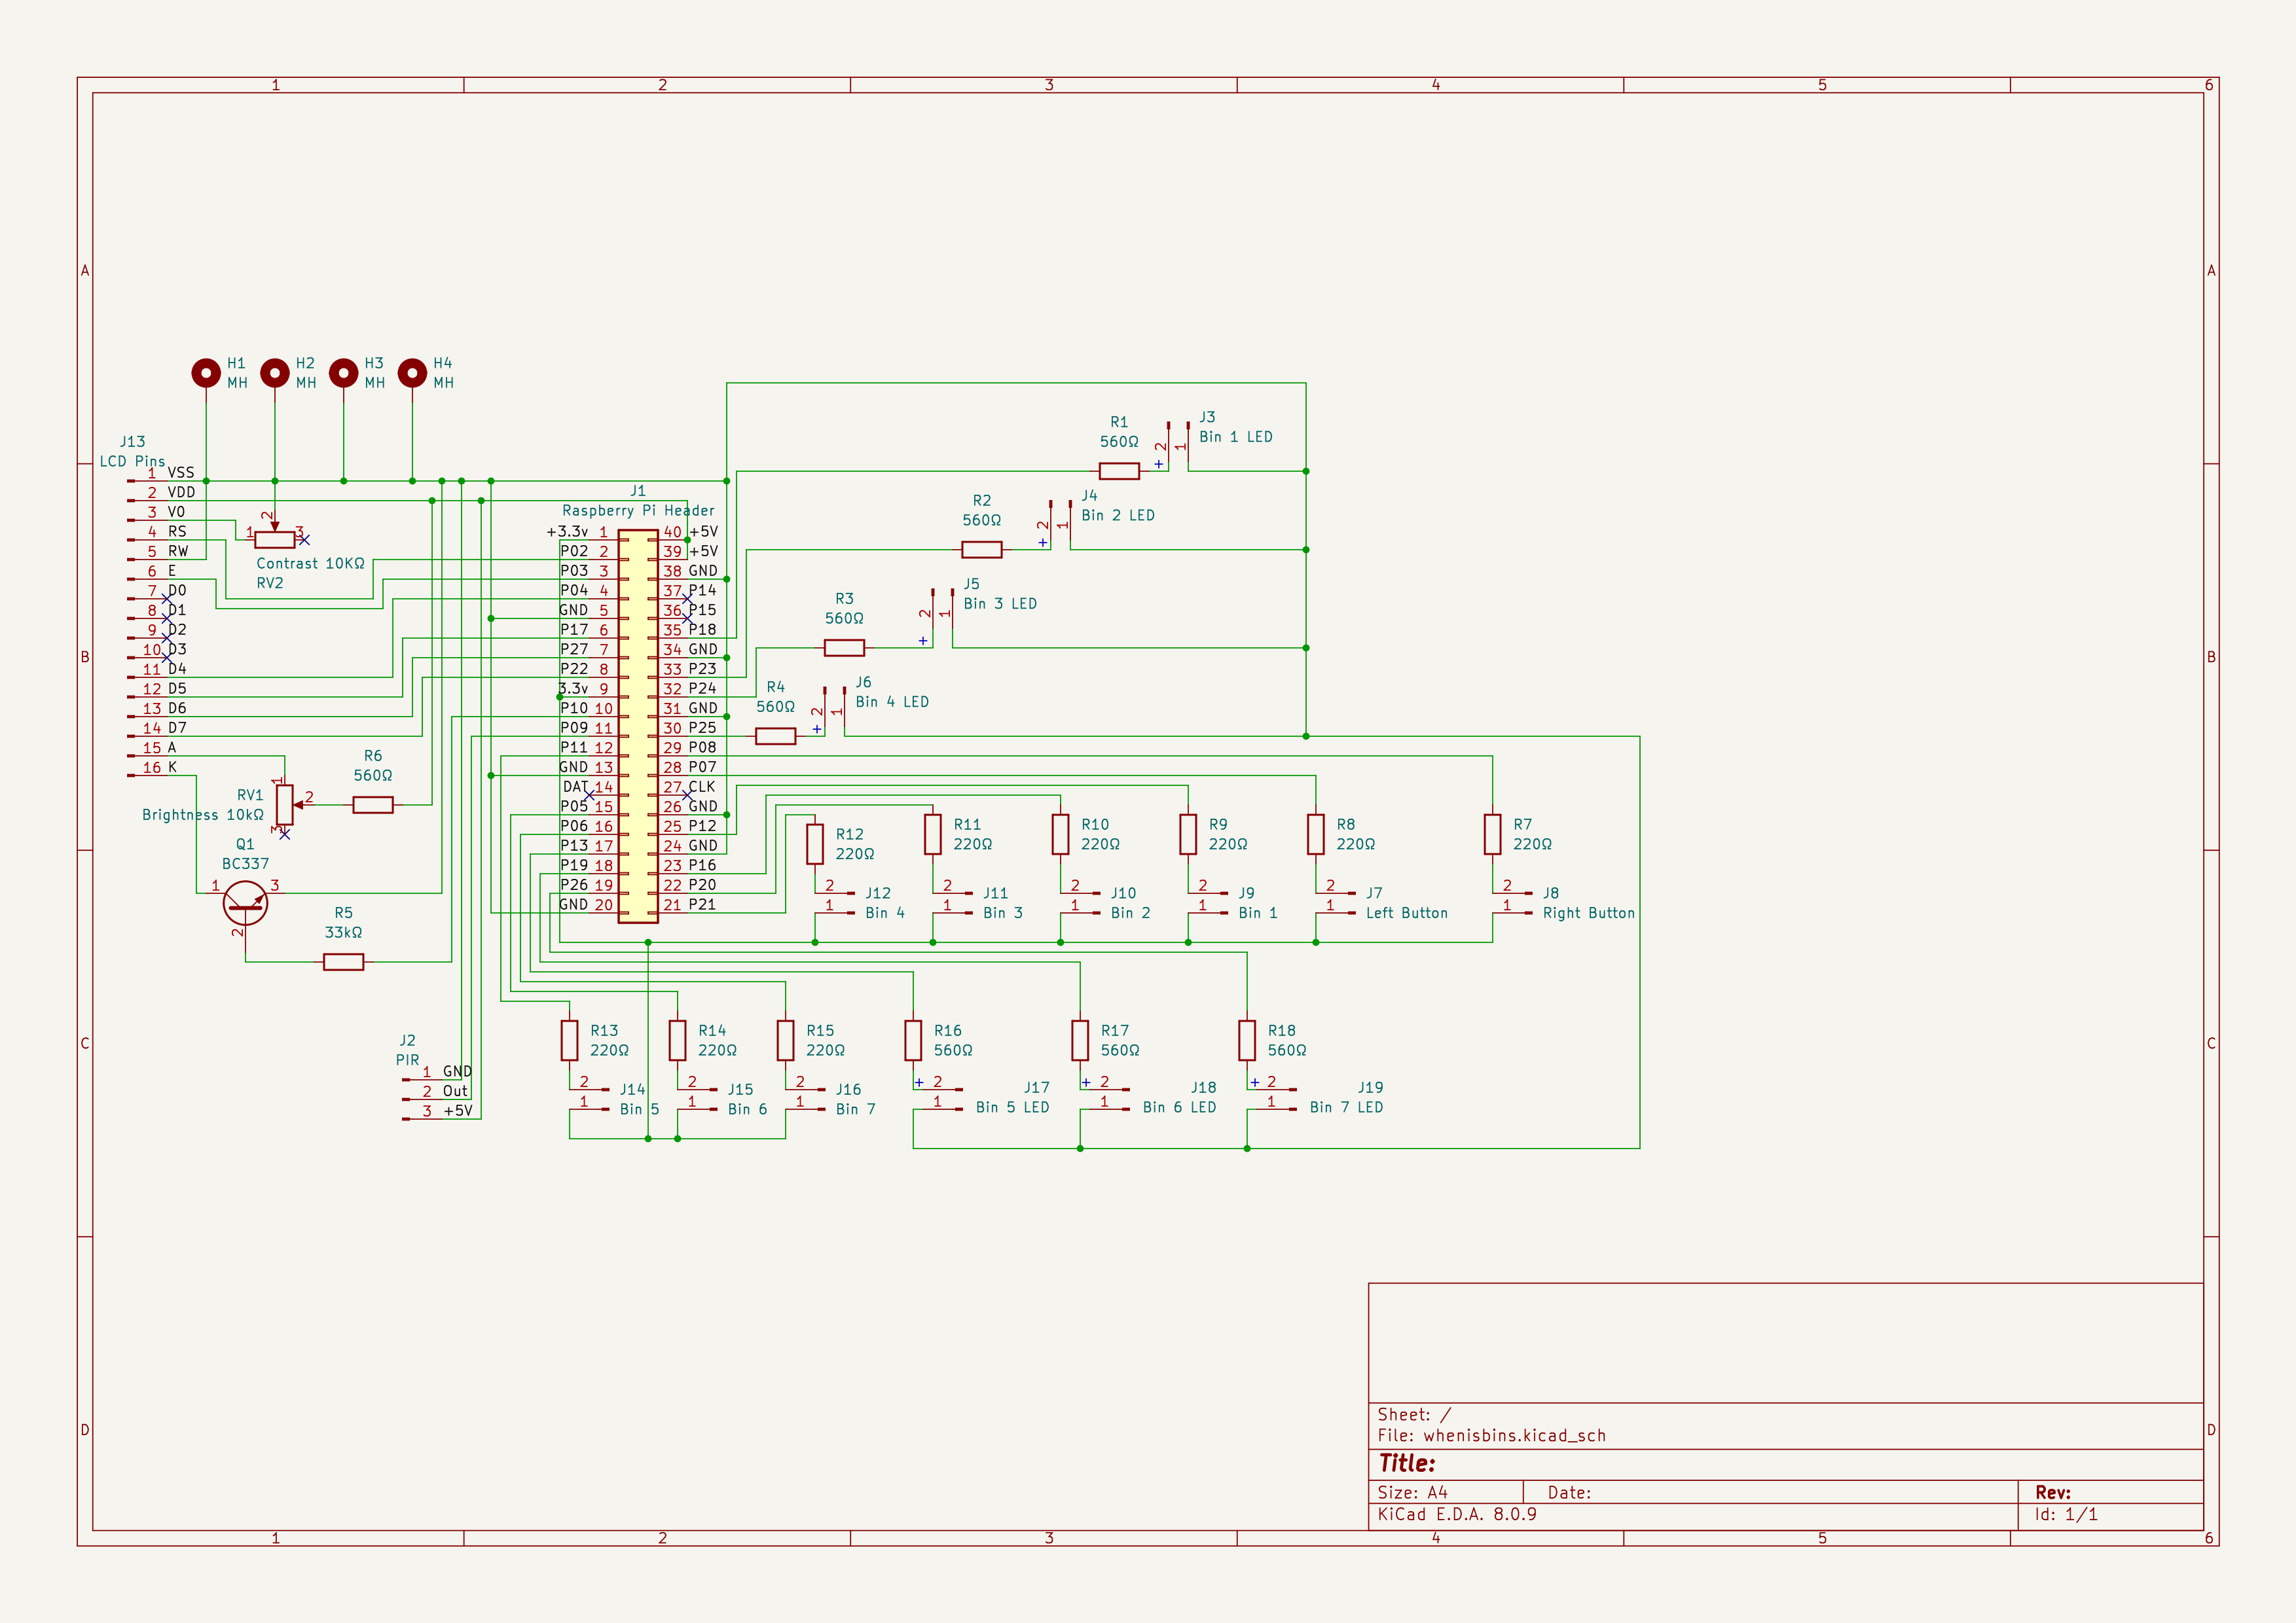This screenshot has height=1623, width=2296.
Task: Click the 'J13' reference designator
Action: click(132, 442)
